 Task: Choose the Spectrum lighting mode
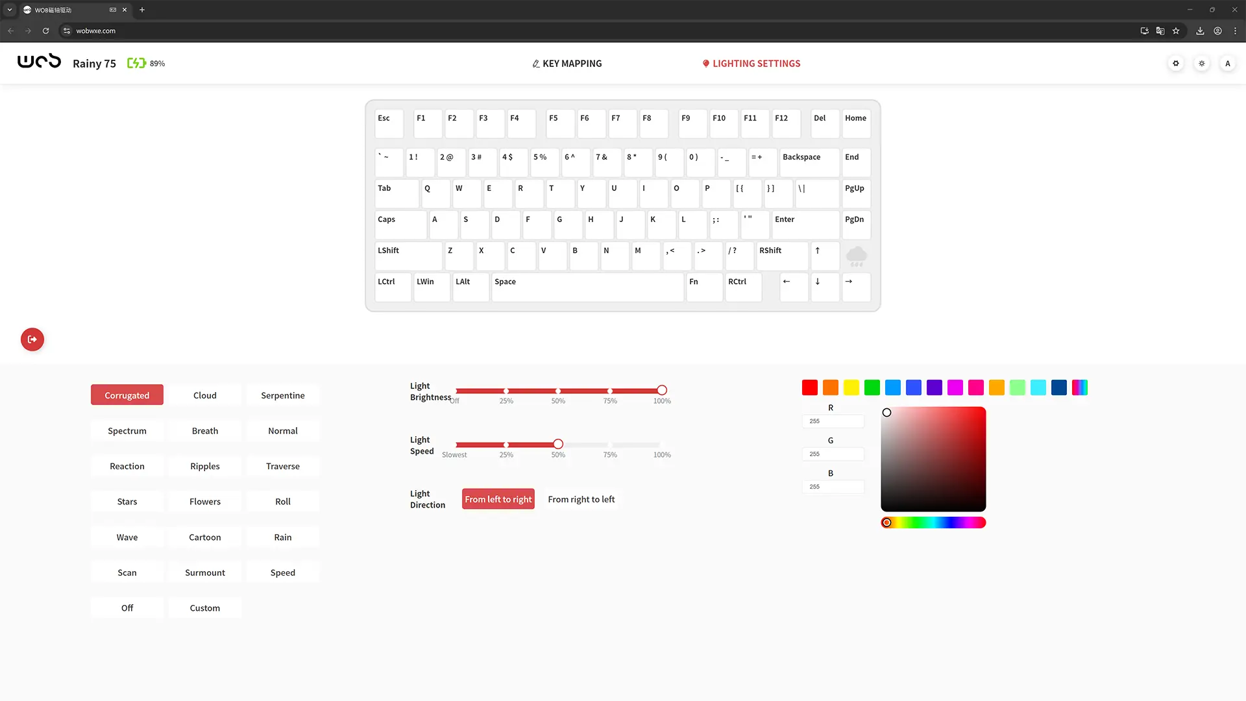point(127,431)
